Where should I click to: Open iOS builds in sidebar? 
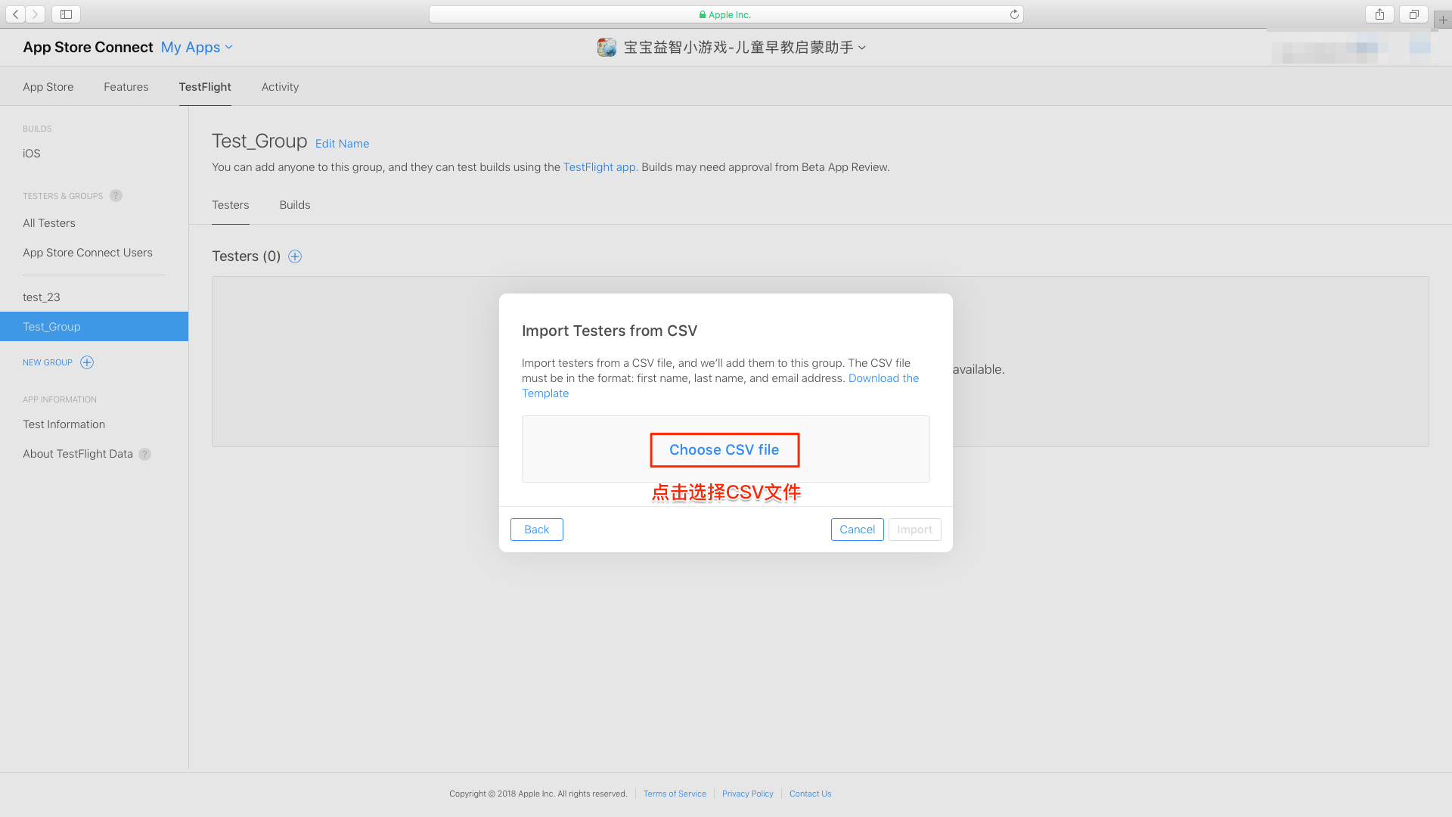32,154
